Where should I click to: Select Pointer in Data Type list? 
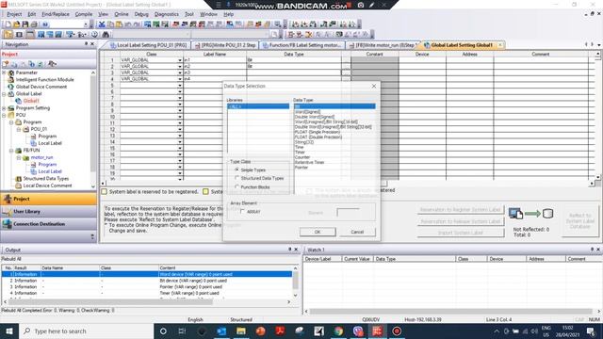point(301,168)
